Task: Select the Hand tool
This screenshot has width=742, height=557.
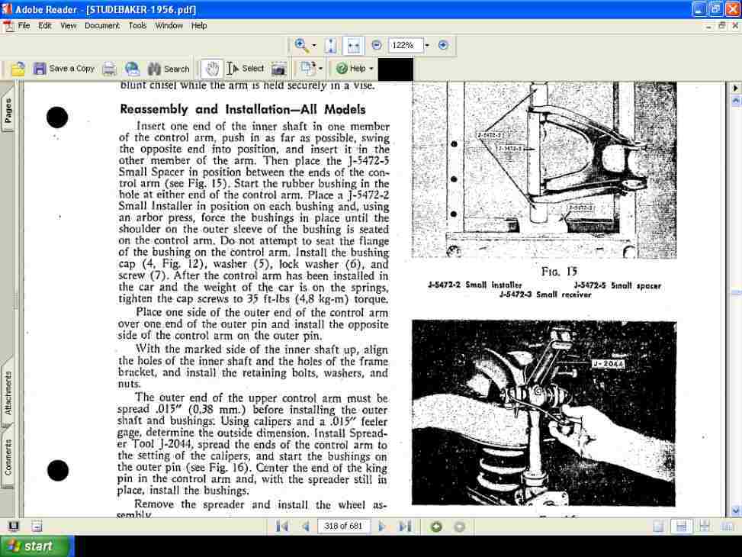Action: (212, 69)
